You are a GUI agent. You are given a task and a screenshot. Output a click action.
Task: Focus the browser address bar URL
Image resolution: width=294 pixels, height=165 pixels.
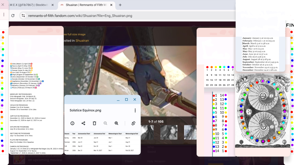80,16
